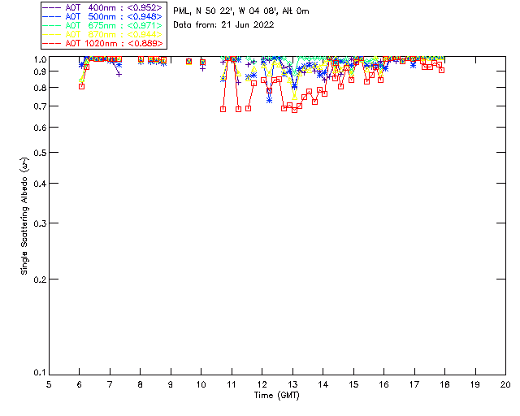Viewport: 520px width, 416px height.
Task: Click the 11 x-axis tick label
Action: pos(232,384)
